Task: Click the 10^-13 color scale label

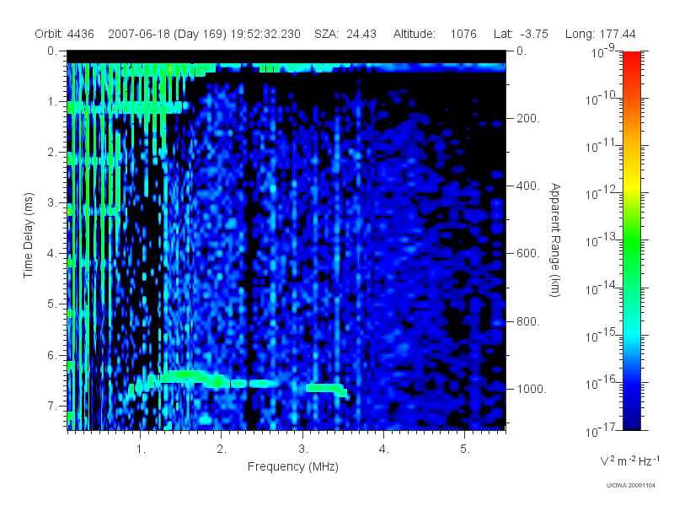Action: pos(602,240)
